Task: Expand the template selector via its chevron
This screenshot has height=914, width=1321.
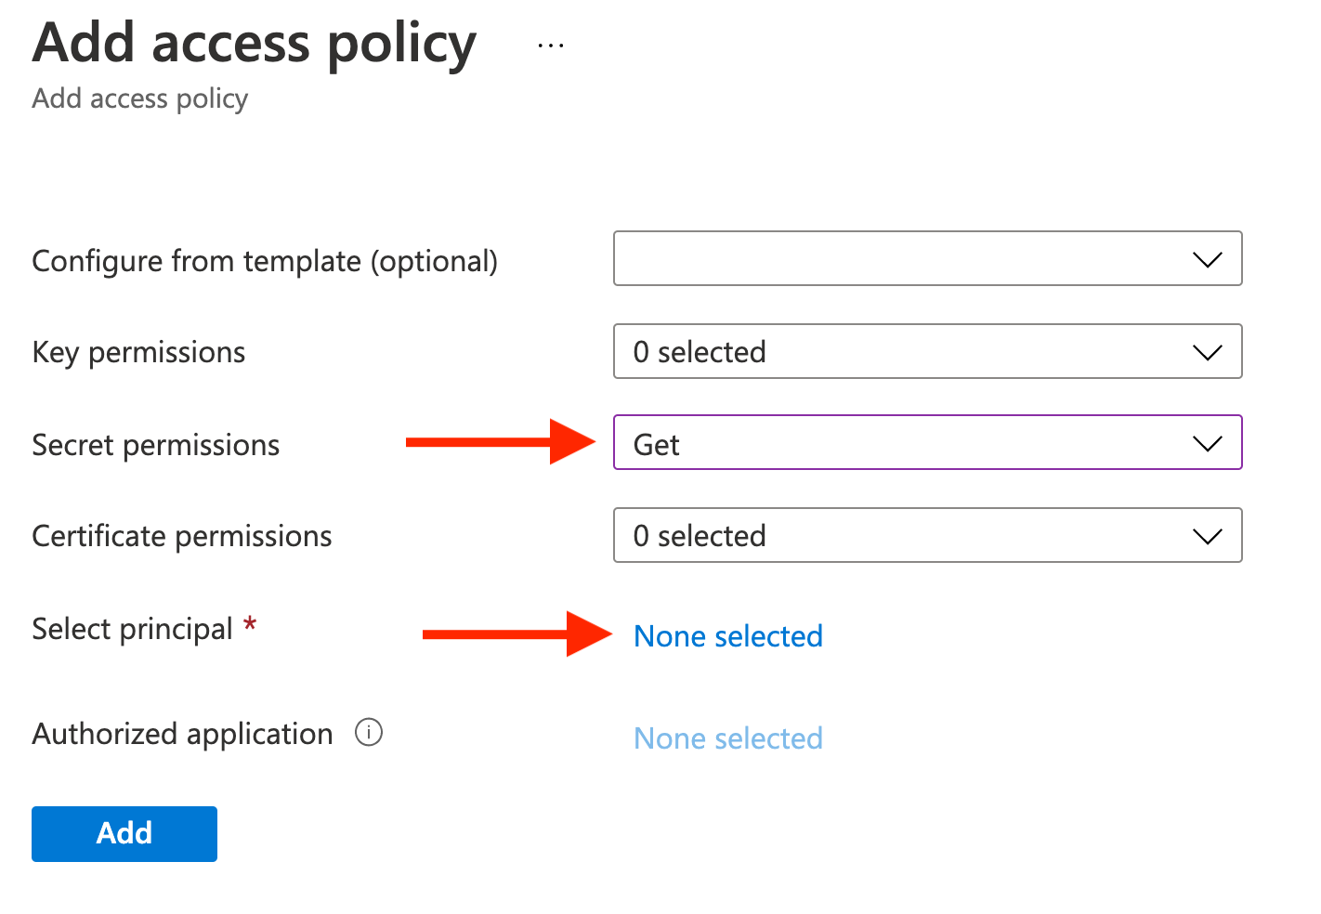Action: click(1207, 258)
